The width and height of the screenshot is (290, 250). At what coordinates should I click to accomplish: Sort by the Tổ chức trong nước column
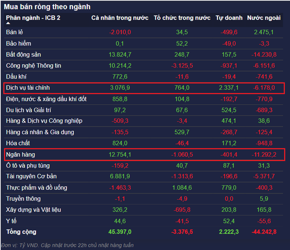[x=182, y=18]
